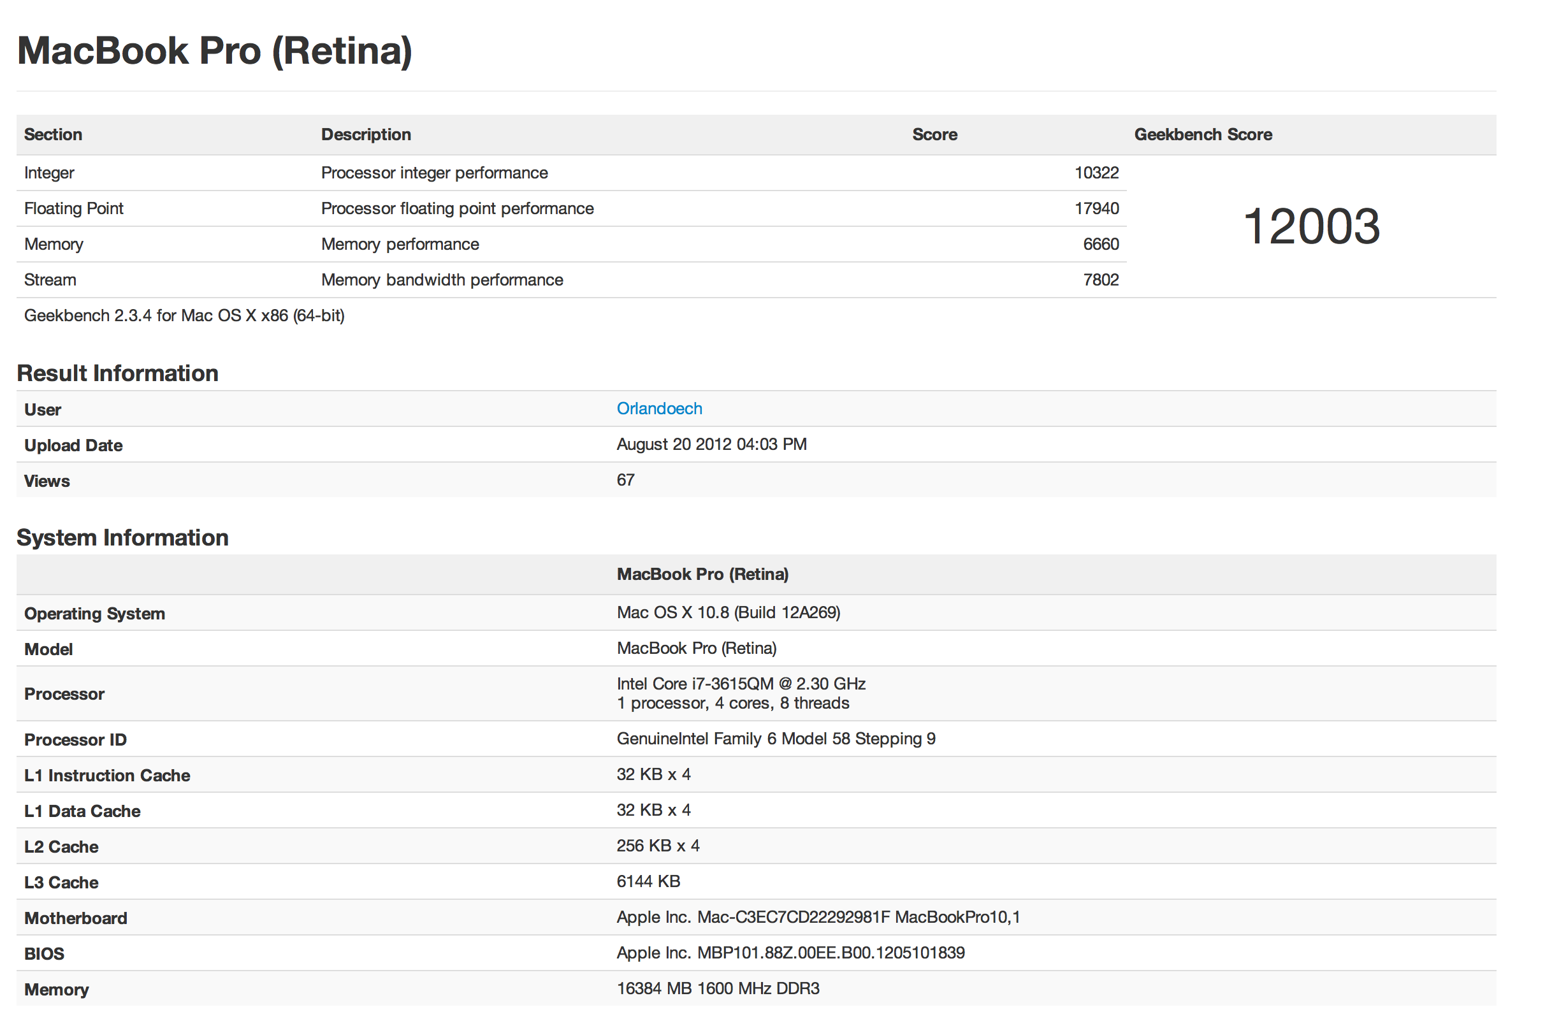The width and height of the screenshot is (1545, 1012).
Task: Click the Views count 67
Action: 625,480
